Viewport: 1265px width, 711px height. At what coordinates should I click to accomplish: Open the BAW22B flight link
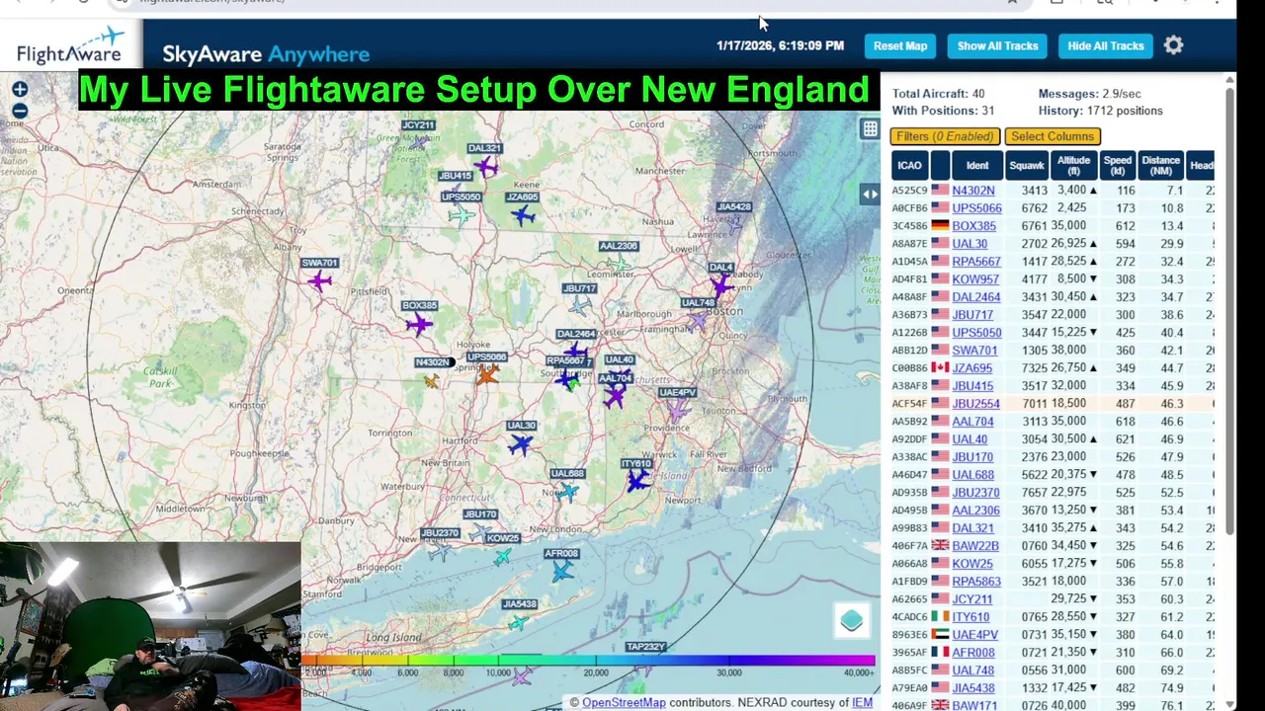pyautogui.click(x=975, y=546)
